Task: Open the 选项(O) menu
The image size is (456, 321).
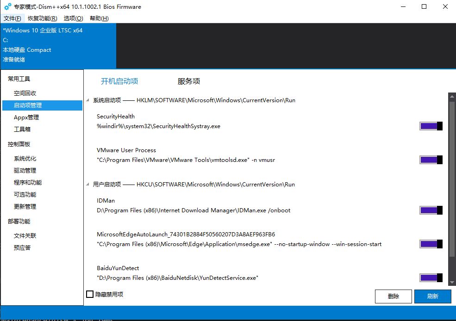Action: tap(73, 19)
